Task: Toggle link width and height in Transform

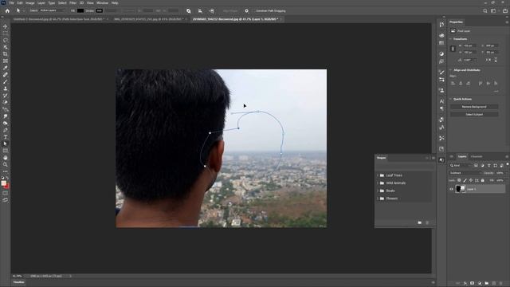Action: [453, 49]
